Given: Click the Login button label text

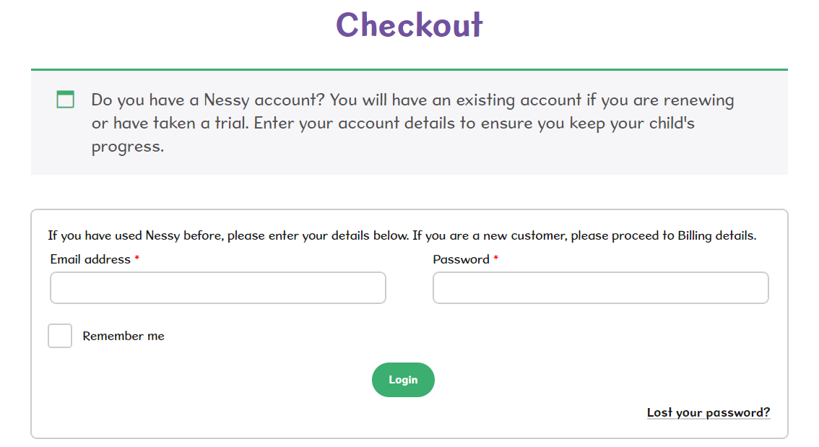Looking at the screenshot, I should (x=403, y=379).
